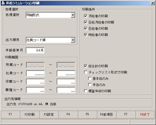Focus the 役職コード start field
The image size is (156, 125).
click(35, 82)
